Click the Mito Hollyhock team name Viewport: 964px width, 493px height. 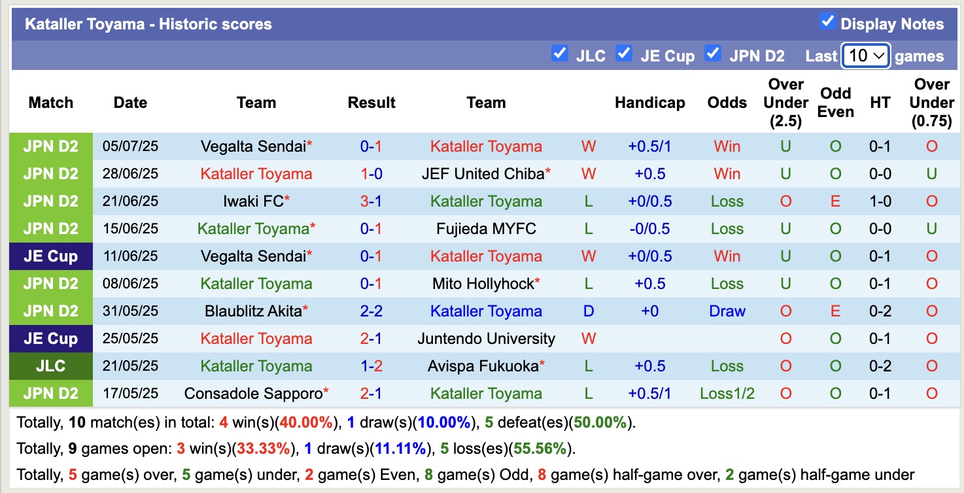(482, 284)
